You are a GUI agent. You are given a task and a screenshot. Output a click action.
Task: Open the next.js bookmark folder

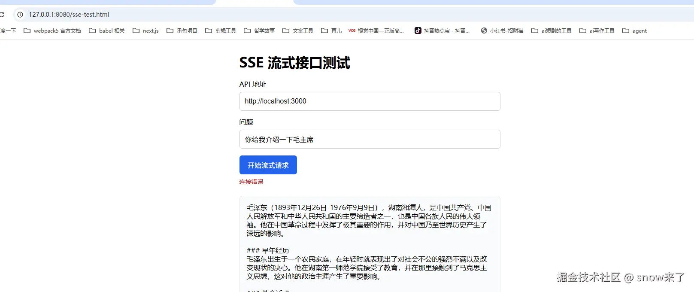pos(145,31)
